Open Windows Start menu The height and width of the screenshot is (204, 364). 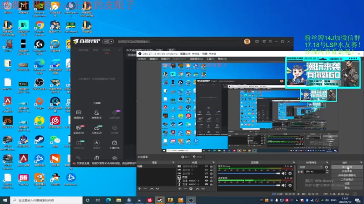(x=5, y=200)
